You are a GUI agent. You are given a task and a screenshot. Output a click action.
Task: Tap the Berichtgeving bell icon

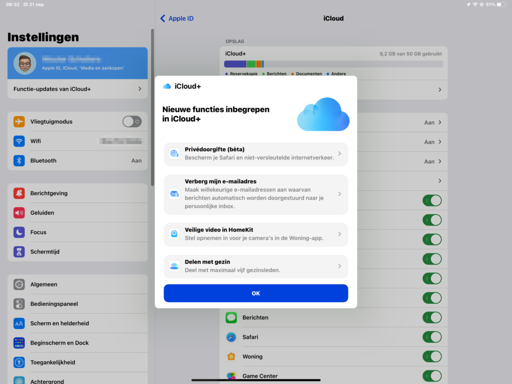(19, 193)
